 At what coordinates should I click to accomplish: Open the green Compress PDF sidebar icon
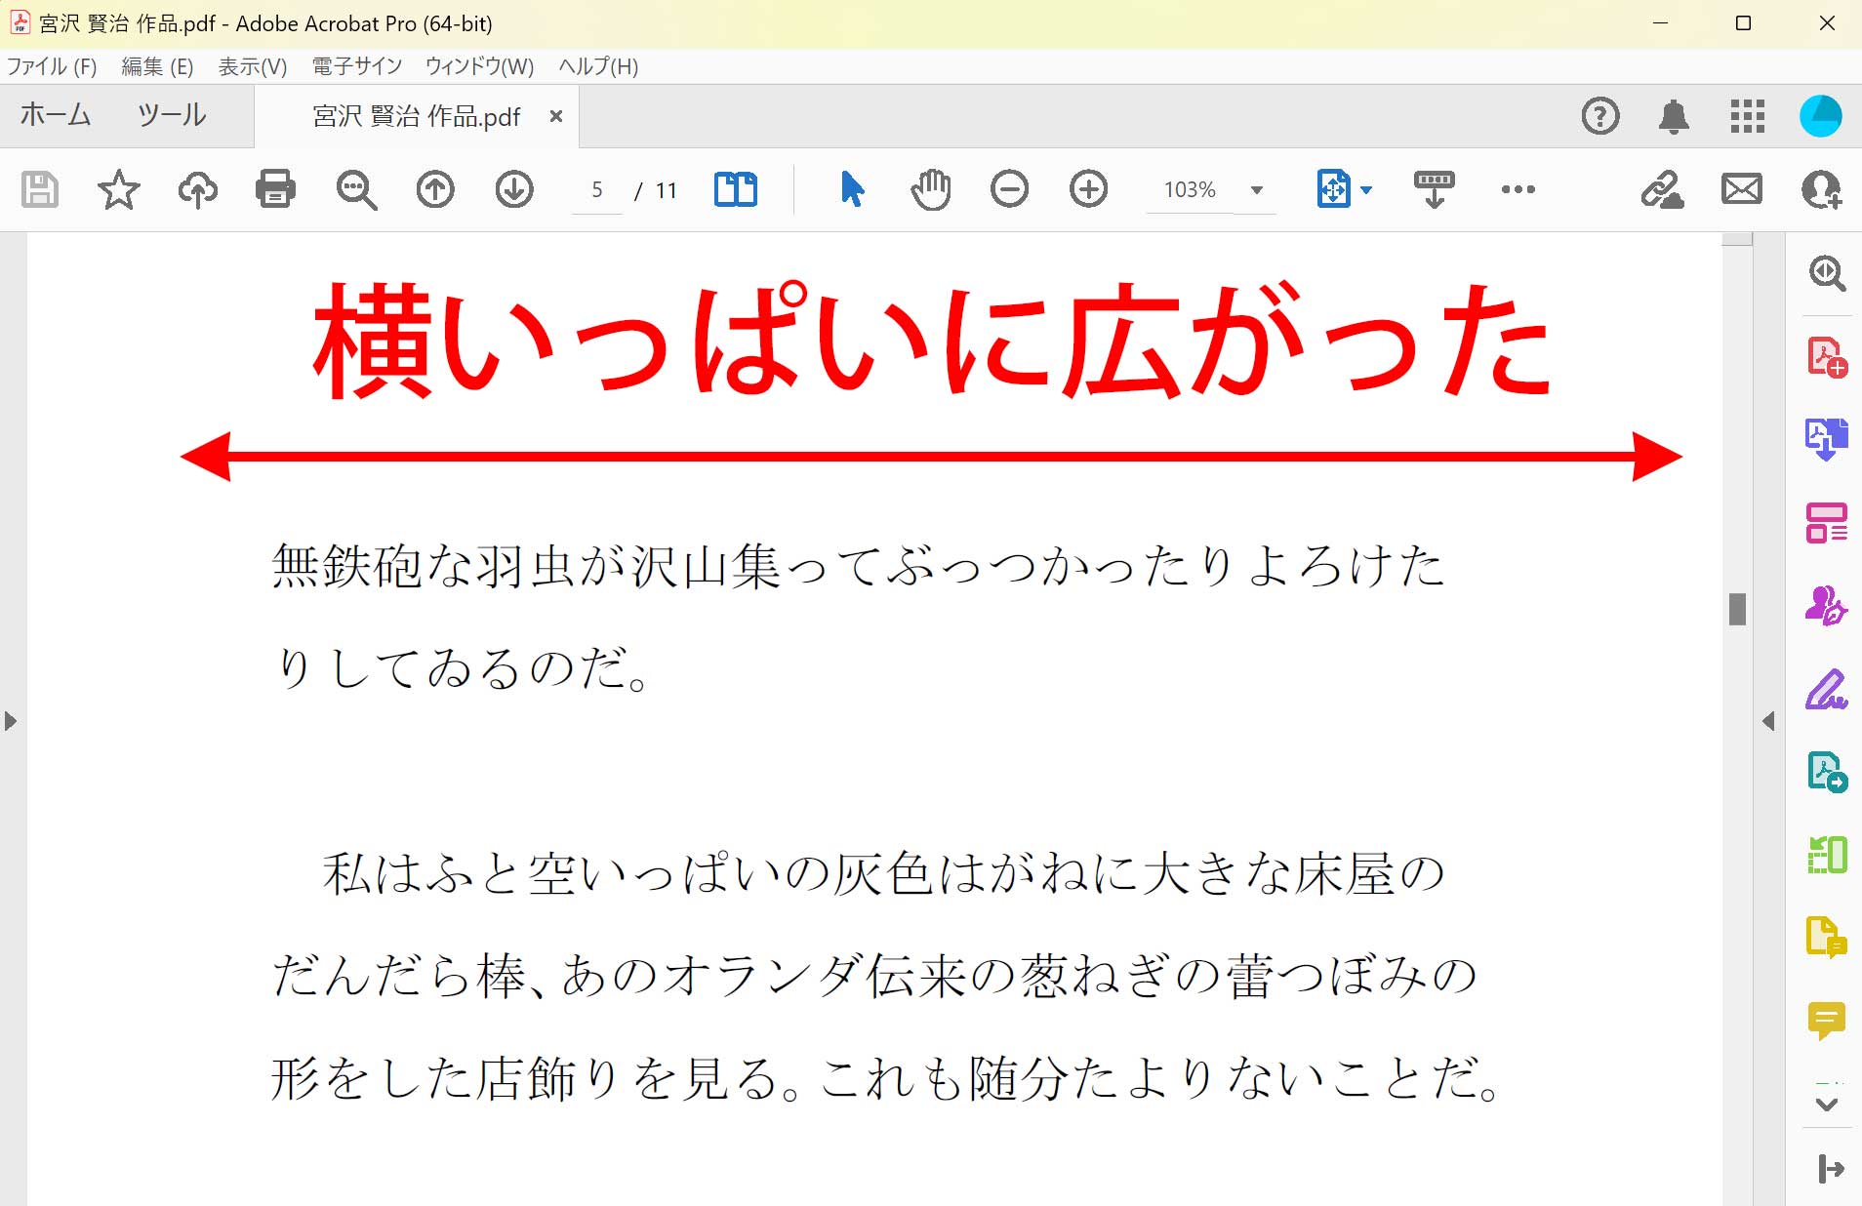(1827, 856)
